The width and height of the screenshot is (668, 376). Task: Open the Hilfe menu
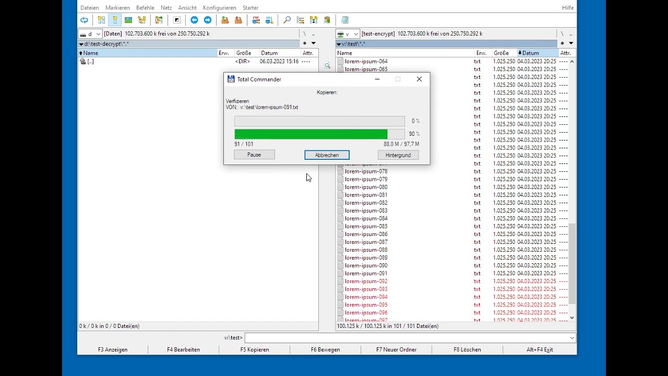tap(568, 8)
